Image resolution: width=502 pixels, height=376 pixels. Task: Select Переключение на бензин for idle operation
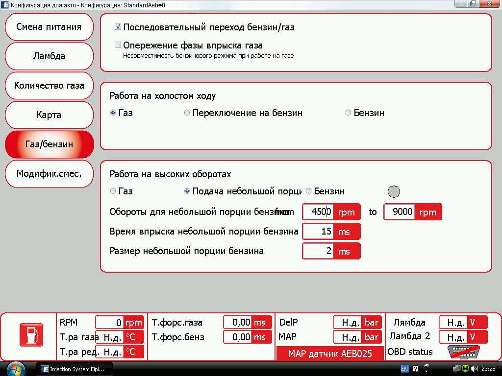pyautogui.click(x=187, y=113)
